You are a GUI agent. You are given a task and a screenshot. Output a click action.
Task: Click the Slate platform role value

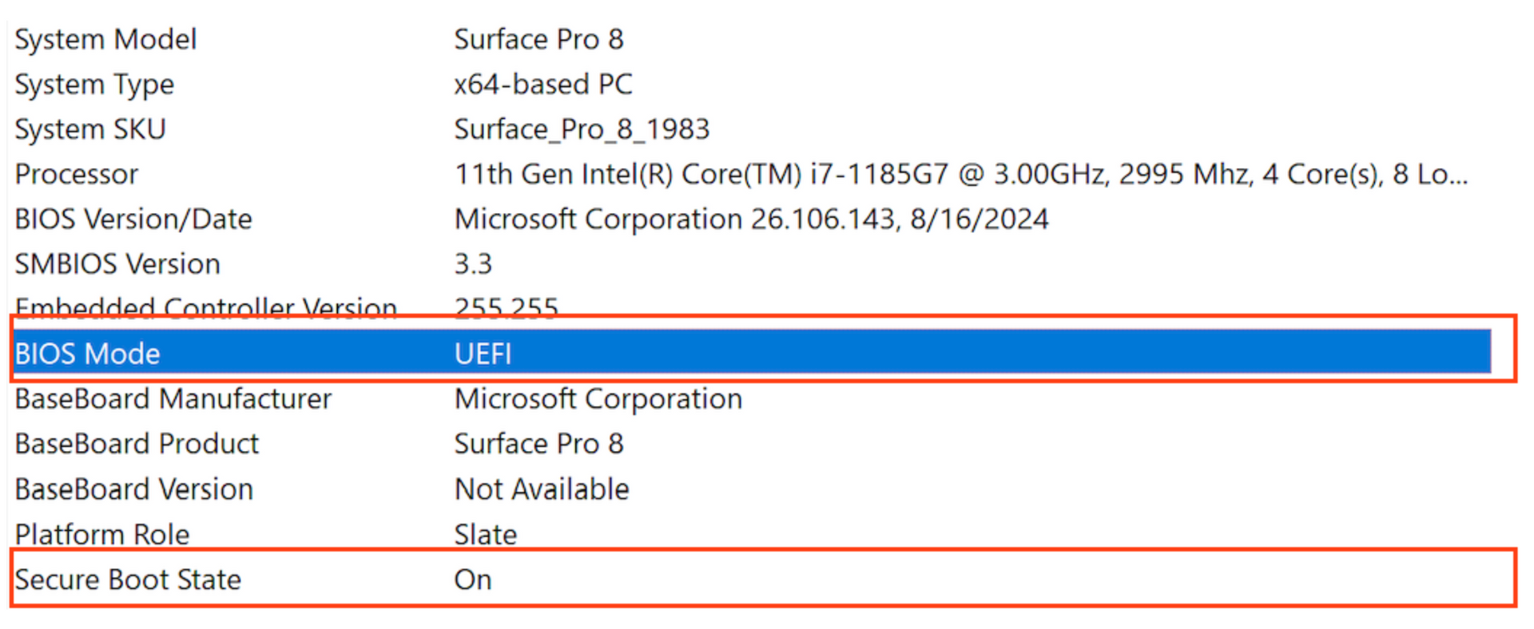(x=485, y=534)
